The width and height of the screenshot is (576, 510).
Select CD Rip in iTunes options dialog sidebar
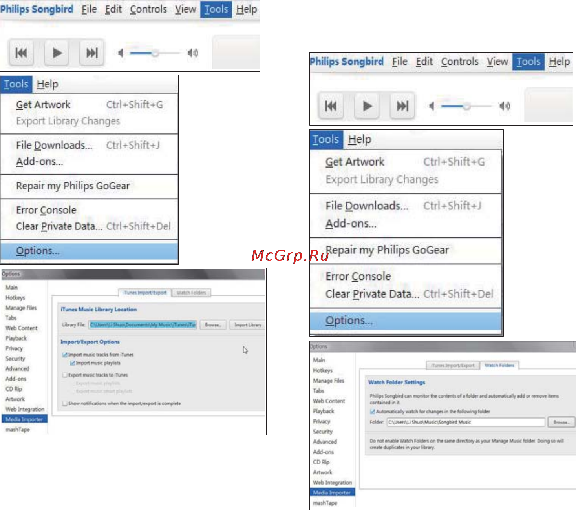click(14, 389)
